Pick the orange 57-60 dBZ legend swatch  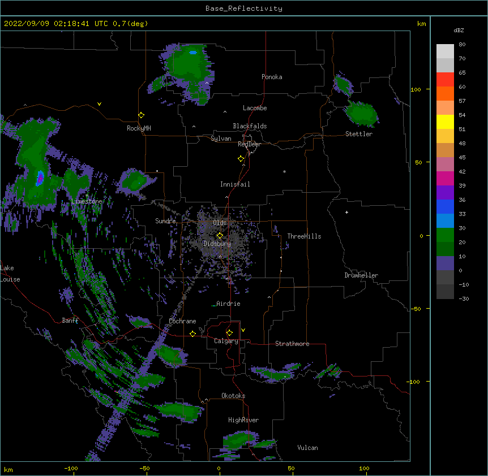pos(445,93)
